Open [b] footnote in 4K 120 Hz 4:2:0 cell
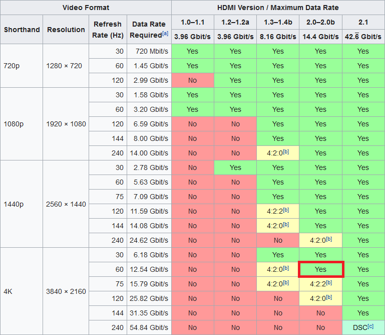Screen dimensions: 385x335 [329, 297]
